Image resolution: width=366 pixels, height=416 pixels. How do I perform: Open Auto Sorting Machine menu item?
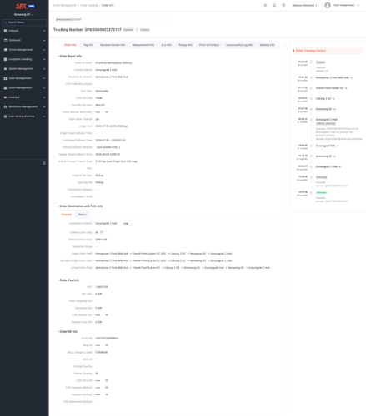coord(24,116)
